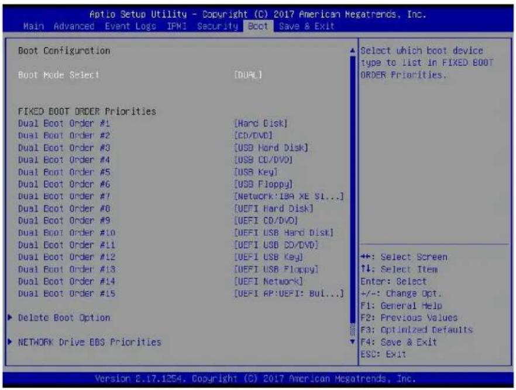This screenshot has width=516, height=390.
Task: Select the Dual Boot Order #4 label
Action: [64, 160]
